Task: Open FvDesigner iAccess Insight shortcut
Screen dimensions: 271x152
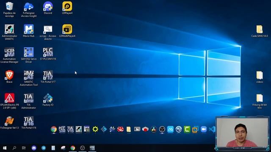Action: (x=29, y=9)
